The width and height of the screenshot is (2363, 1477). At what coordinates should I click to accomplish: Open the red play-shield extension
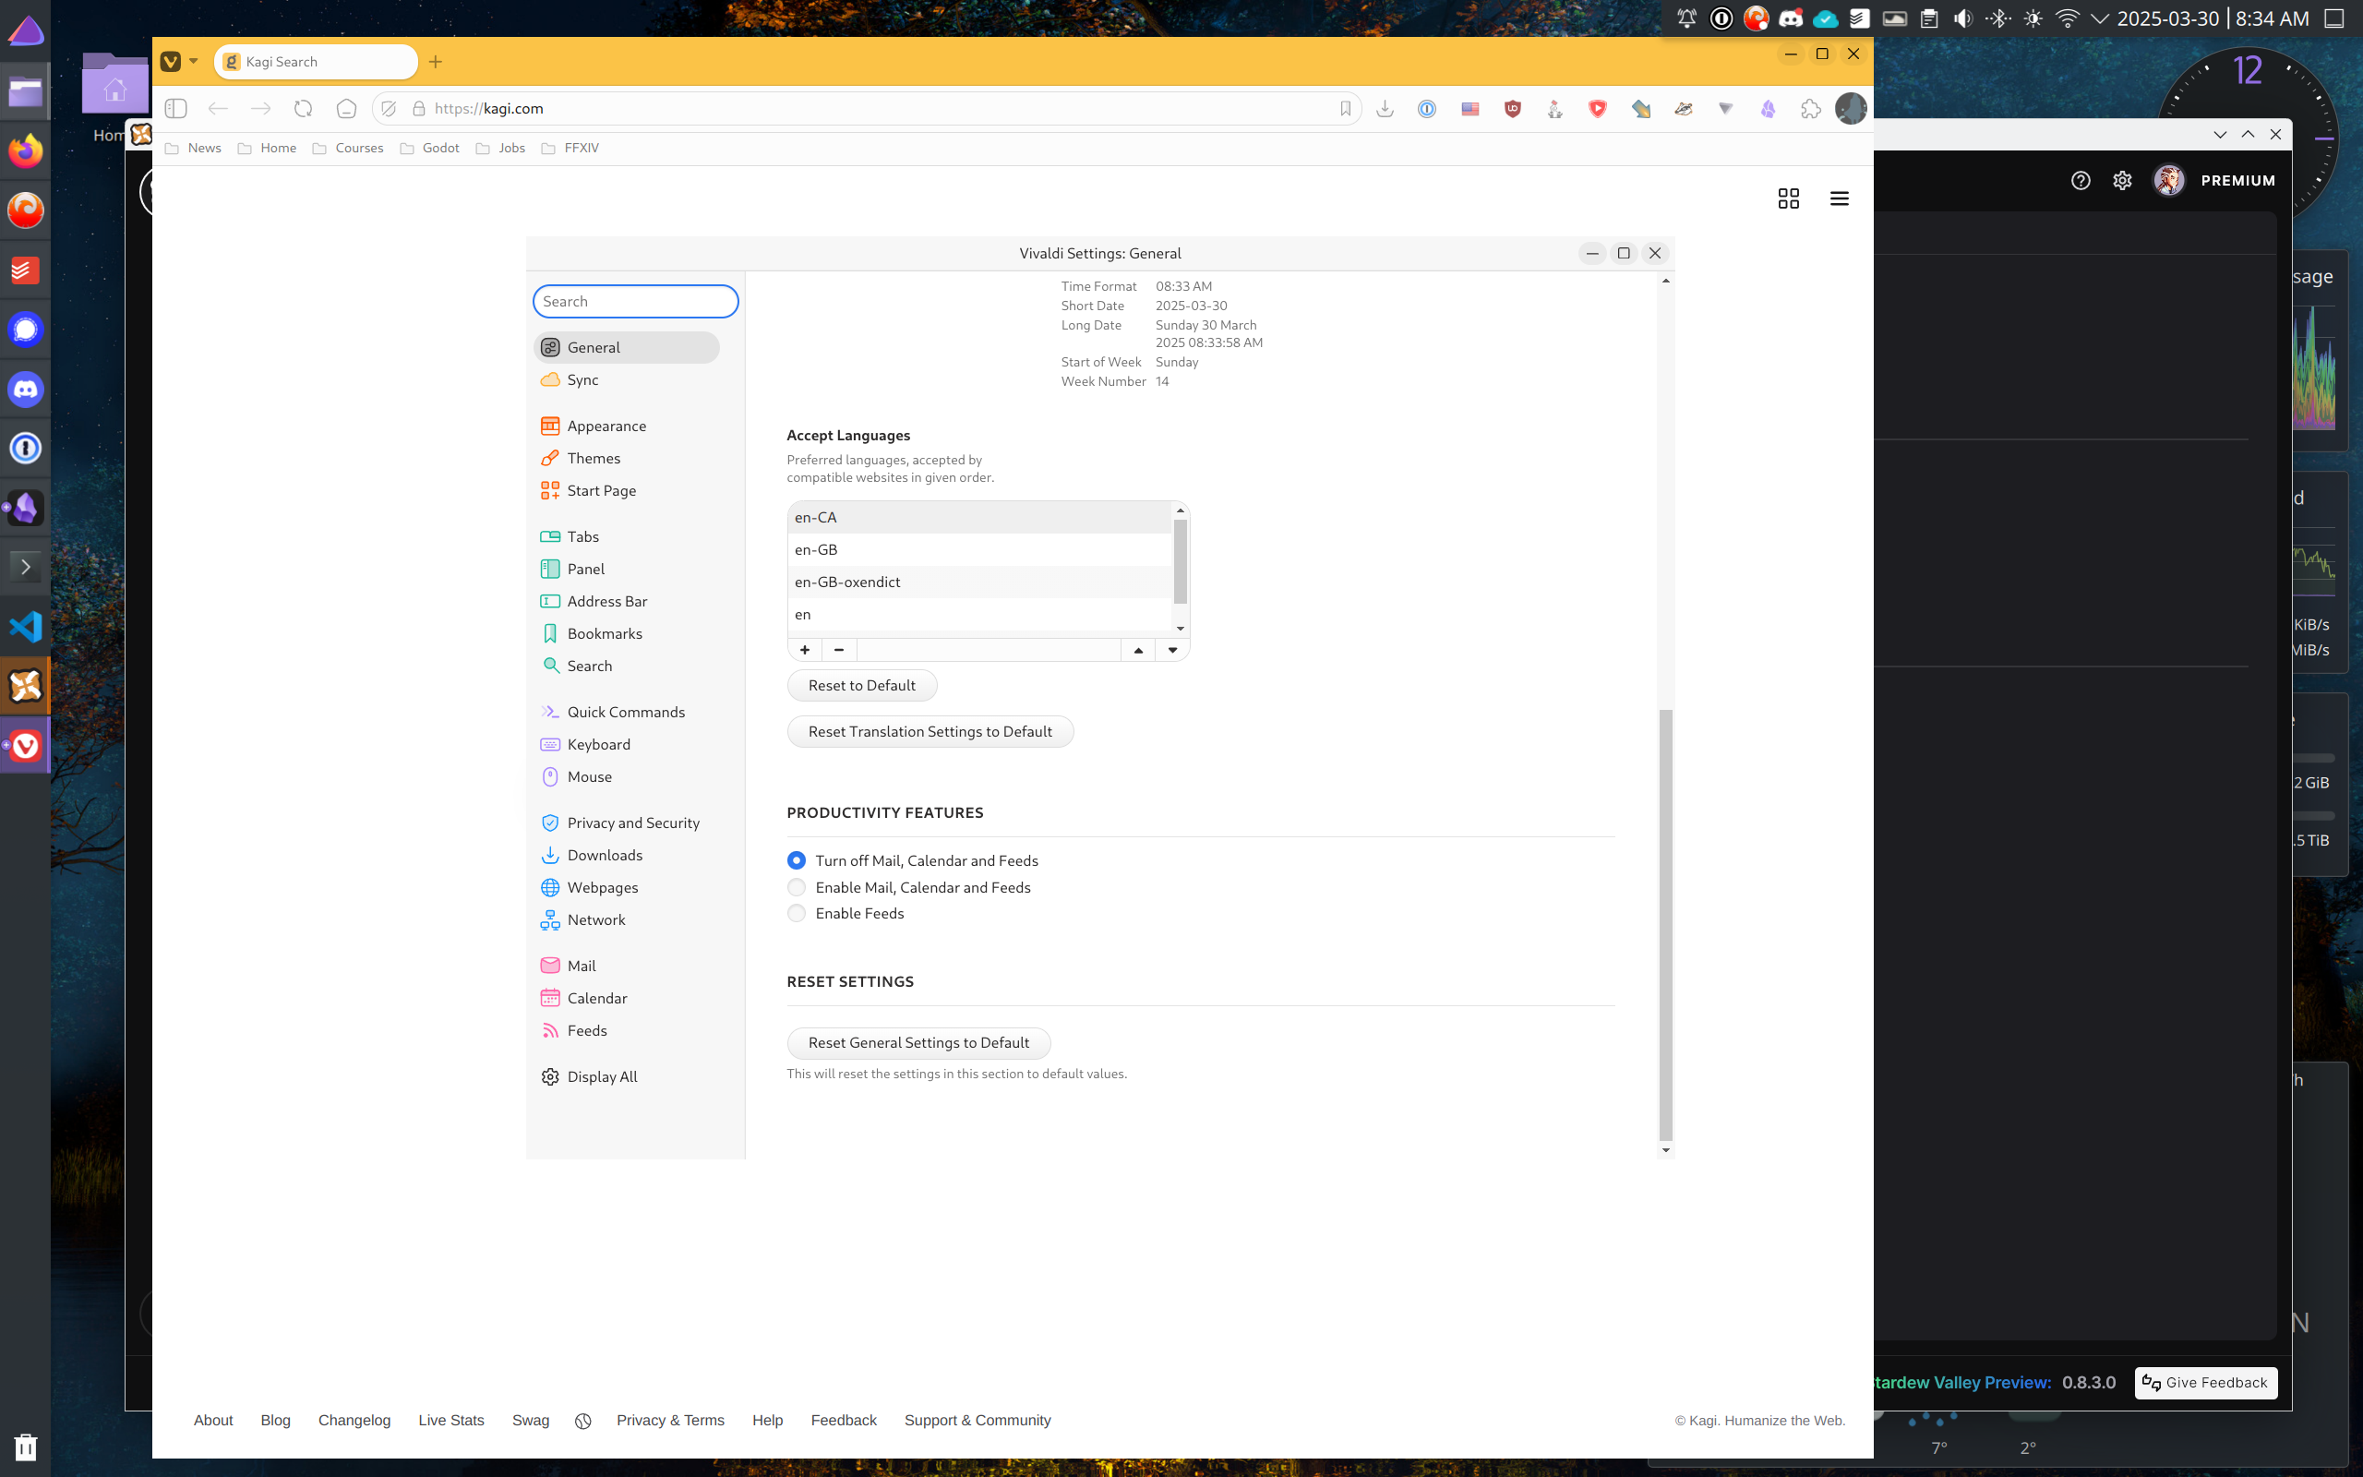pyautogui.click(x=1598, y=108)
